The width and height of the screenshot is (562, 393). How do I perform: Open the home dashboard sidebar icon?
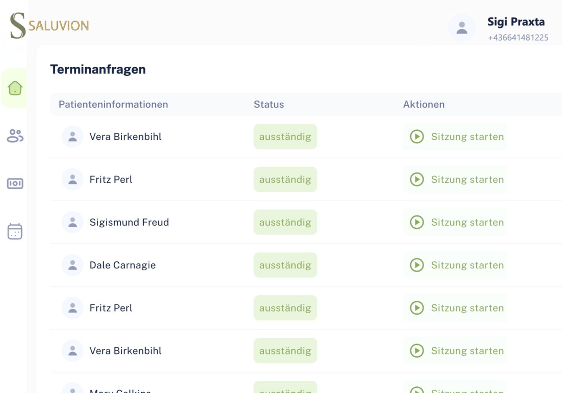click(15, 88)
